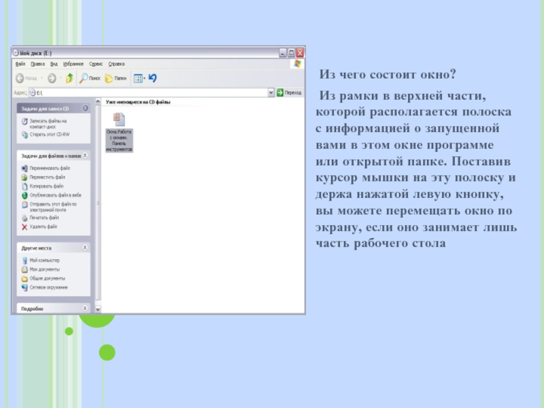544x408 pixels.
Task: Click the blue Undo arrow icon
Action: (x=152, y=78)
